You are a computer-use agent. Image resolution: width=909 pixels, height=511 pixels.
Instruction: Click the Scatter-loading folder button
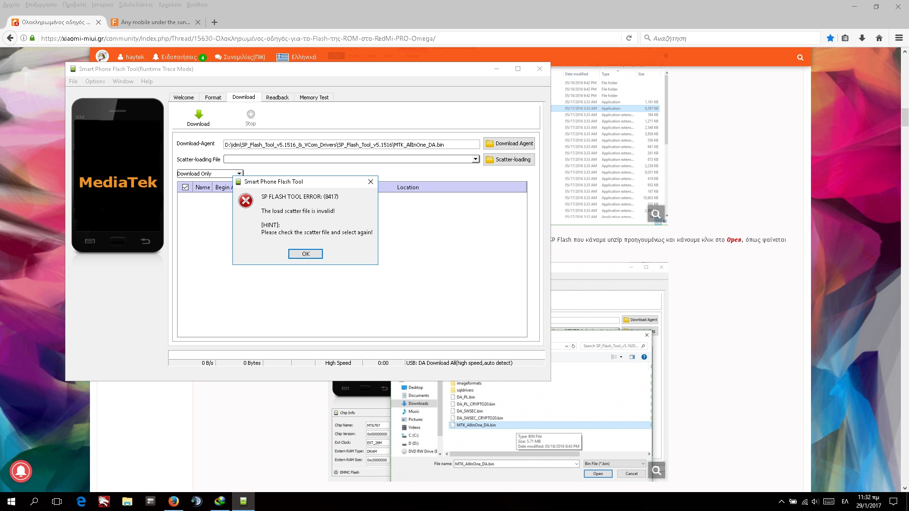(x=509, y=159)
